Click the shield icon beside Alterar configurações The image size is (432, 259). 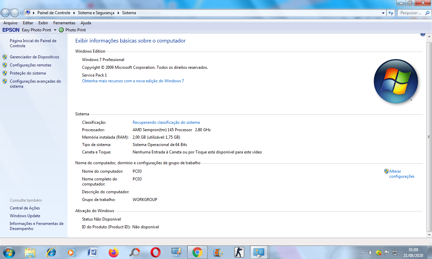(x=386, y=171)
